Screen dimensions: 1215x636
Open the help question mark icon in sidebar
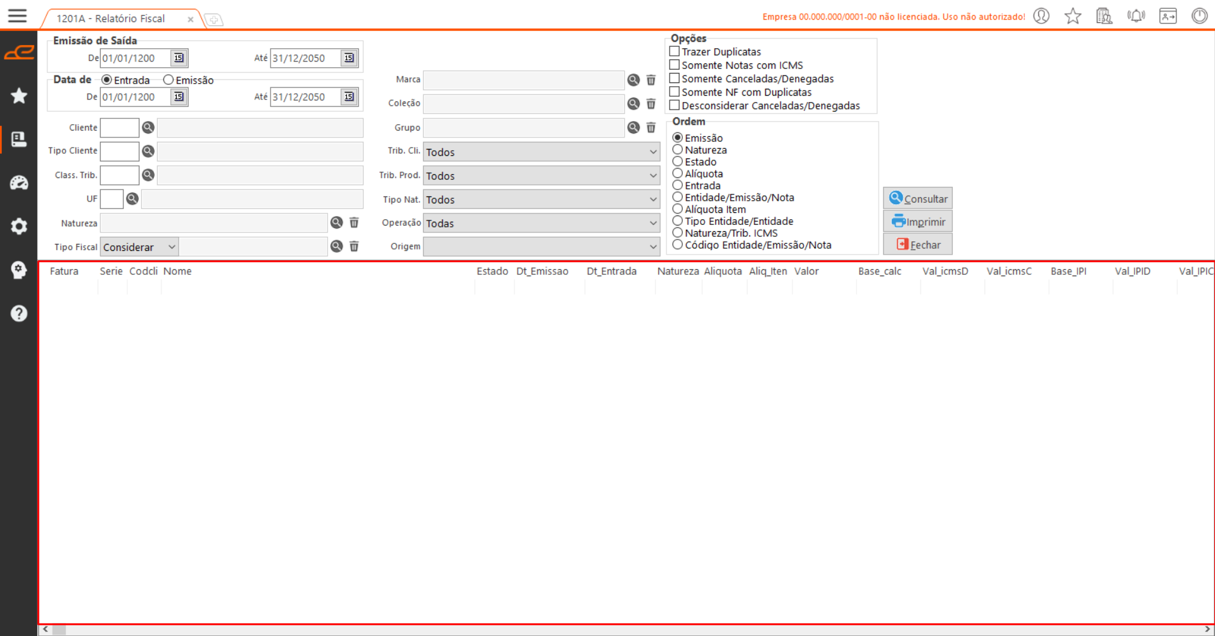[19, 313]
